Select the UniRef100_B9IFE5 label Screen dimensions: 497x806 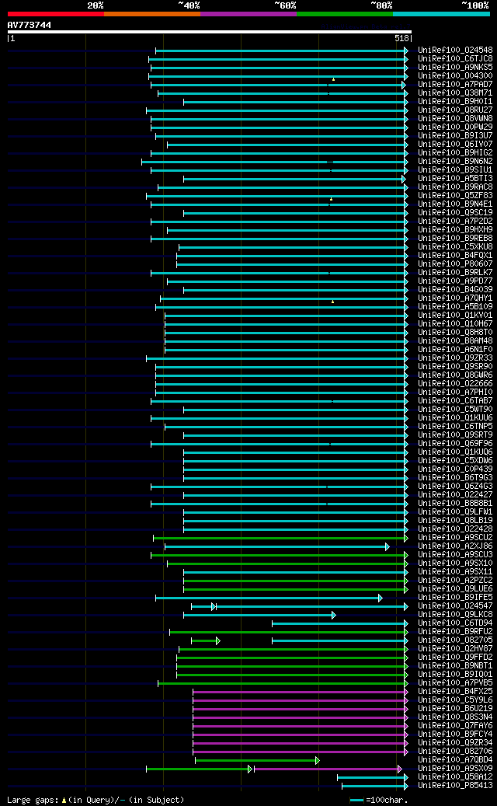pos(455,598)
